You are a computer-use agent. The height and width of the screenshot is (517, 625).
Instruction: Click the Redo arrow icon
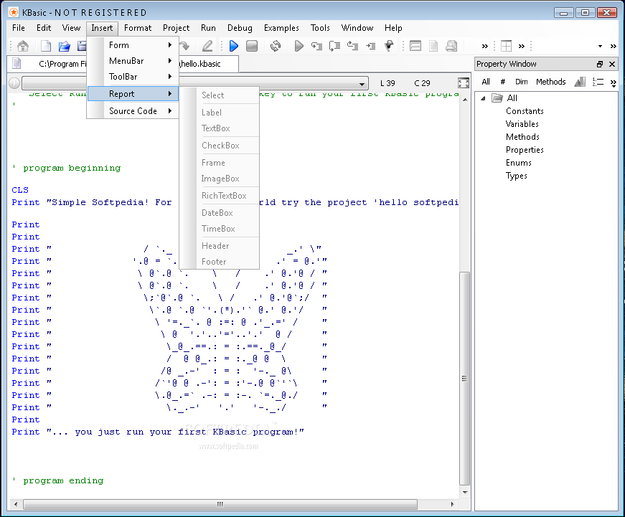point(184,46)
